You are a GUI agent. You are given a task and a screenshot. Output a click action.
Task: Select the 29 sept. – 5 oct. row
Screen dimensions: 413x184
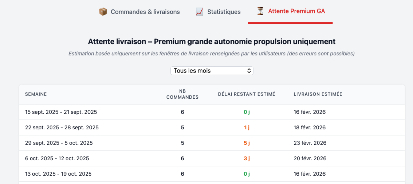59,143
